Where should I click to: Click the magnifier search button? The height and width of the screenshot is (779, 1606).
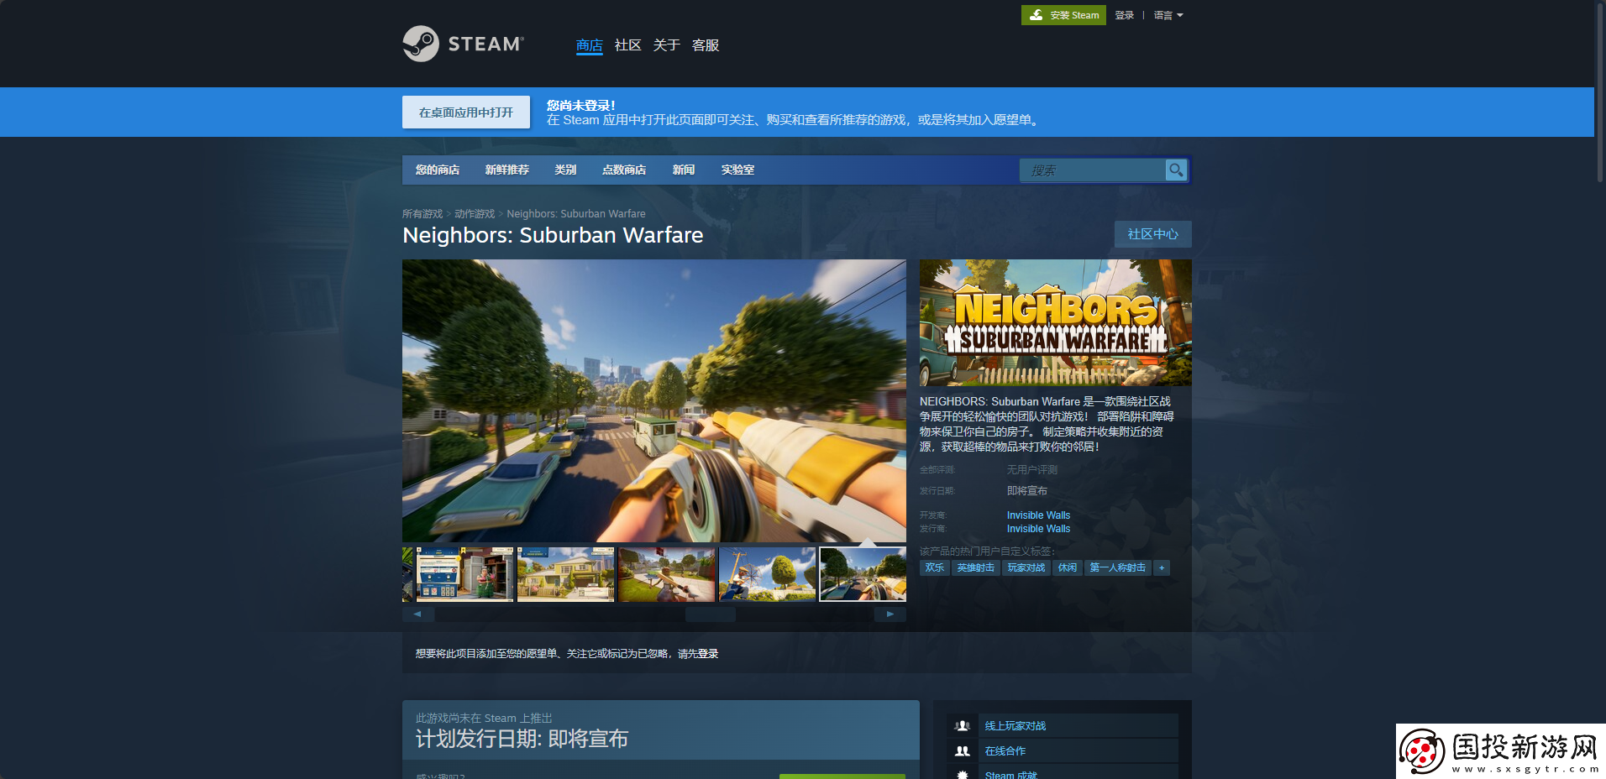[1176, 170]
